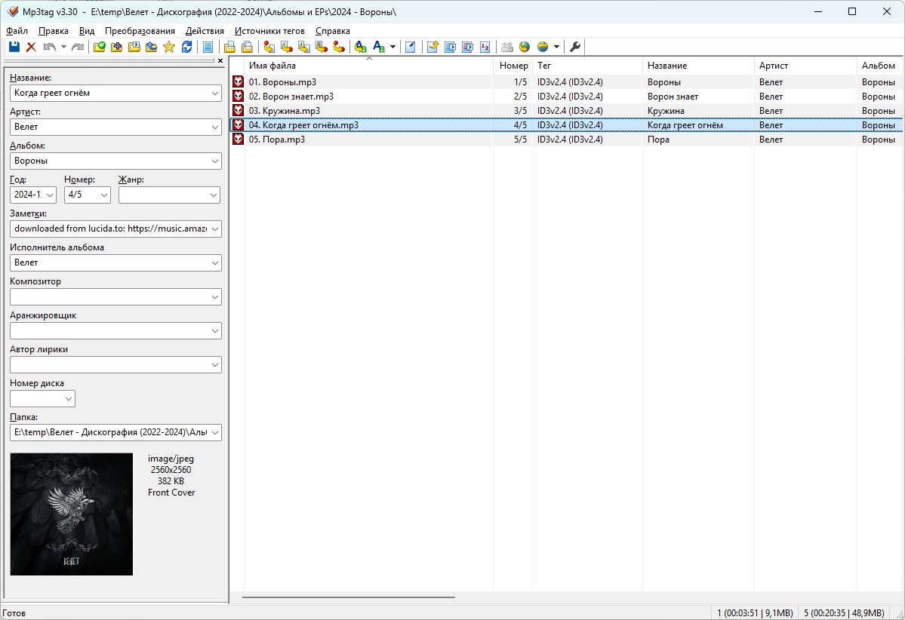This screenshot has height=620, width=905.
Task: Click the blue Refresh arrows icon
Action: pyautogui.click(x=186, y=48)
